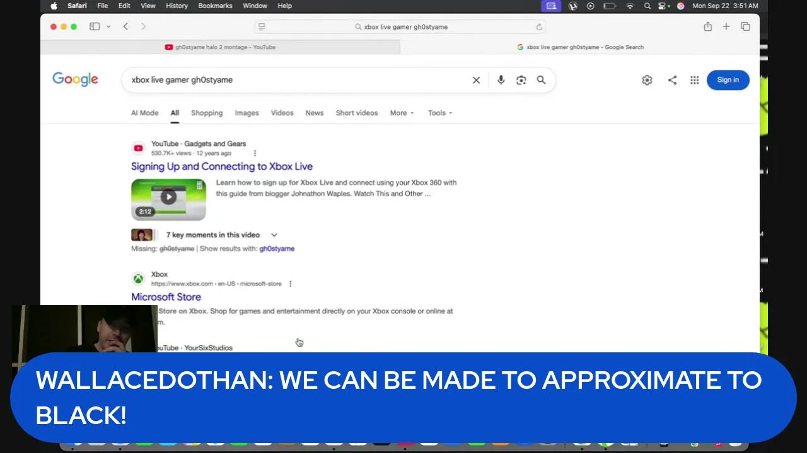Go forward to the next page
The height and width of the screenshot is (453, 807).
pyautogui.click(x=143, y=26)
